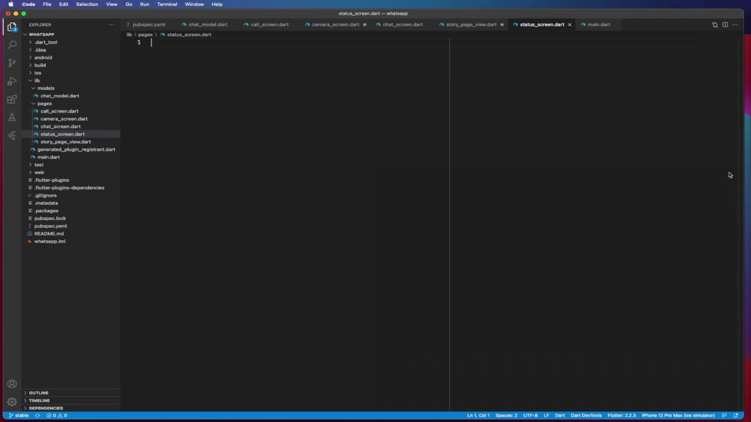
Task: Switch to the call_screen.dart tab
Action: (269, 25)
